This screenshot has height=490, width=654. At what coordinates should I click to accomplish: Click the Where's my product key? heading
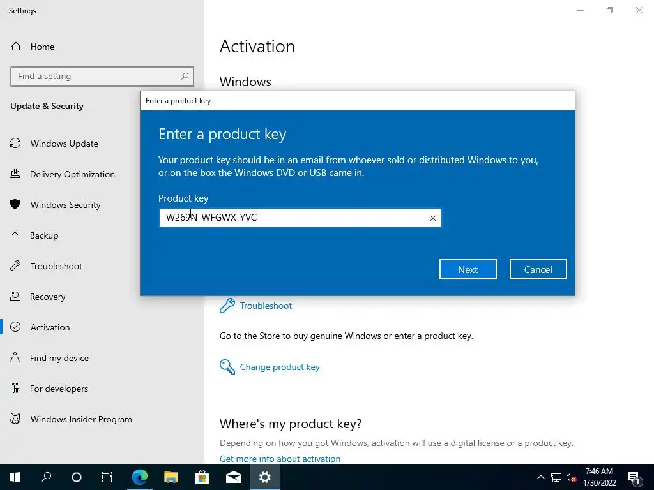(x=291, y=424)
